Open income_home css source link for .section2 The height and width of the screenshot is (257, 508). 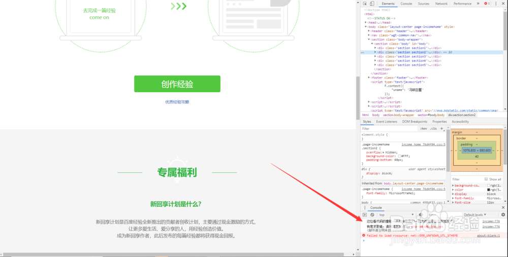pos(423,144)
